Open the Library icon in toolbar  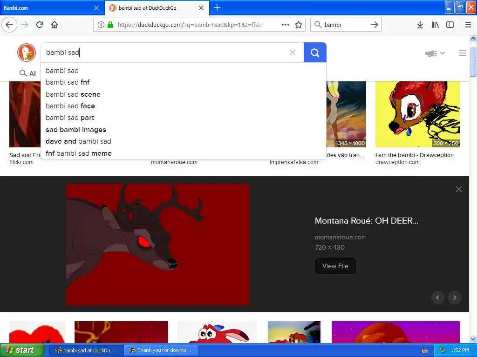click(435, 25)
